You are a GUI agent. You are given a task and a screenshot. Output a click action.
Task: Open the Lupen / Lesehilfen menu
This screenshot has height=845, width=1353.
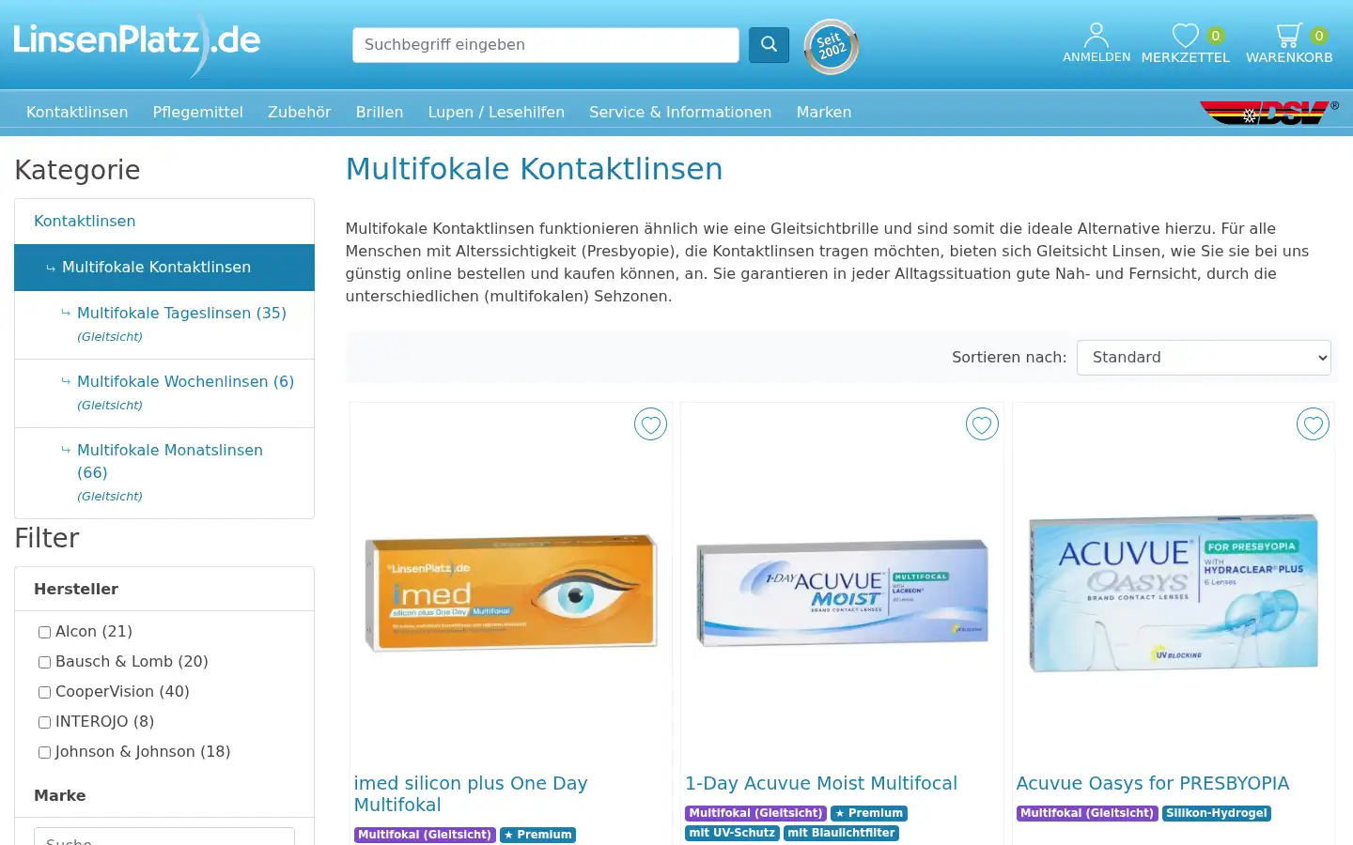pyautogui.click(x=496, y=112)
